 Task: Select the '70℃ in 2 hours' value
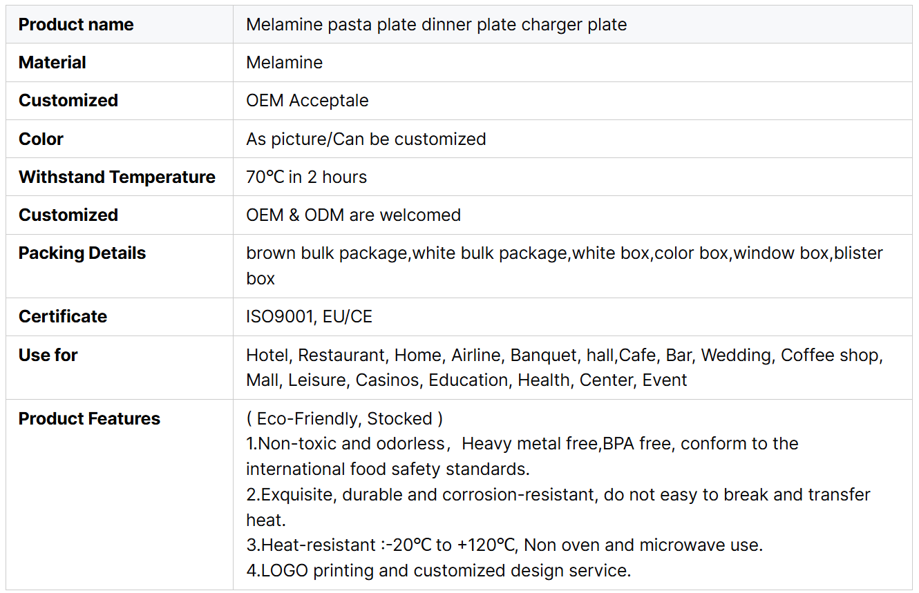point(306,177)
